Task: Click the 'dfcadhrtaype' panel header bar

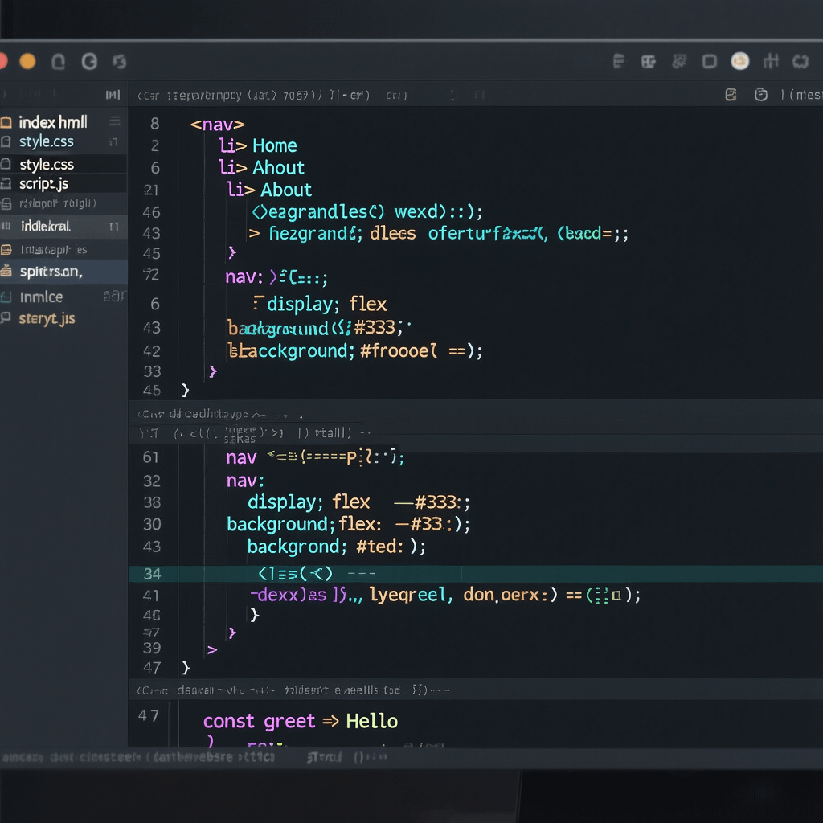Action: click(476, 414)
